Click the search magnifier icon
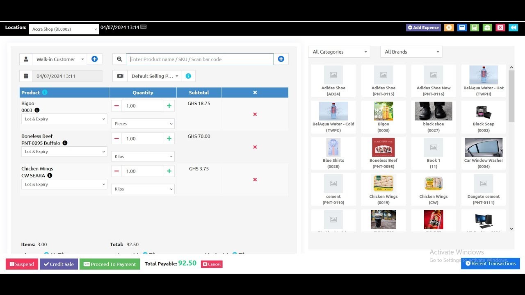525x295 pixels. [x=119, y=59]
